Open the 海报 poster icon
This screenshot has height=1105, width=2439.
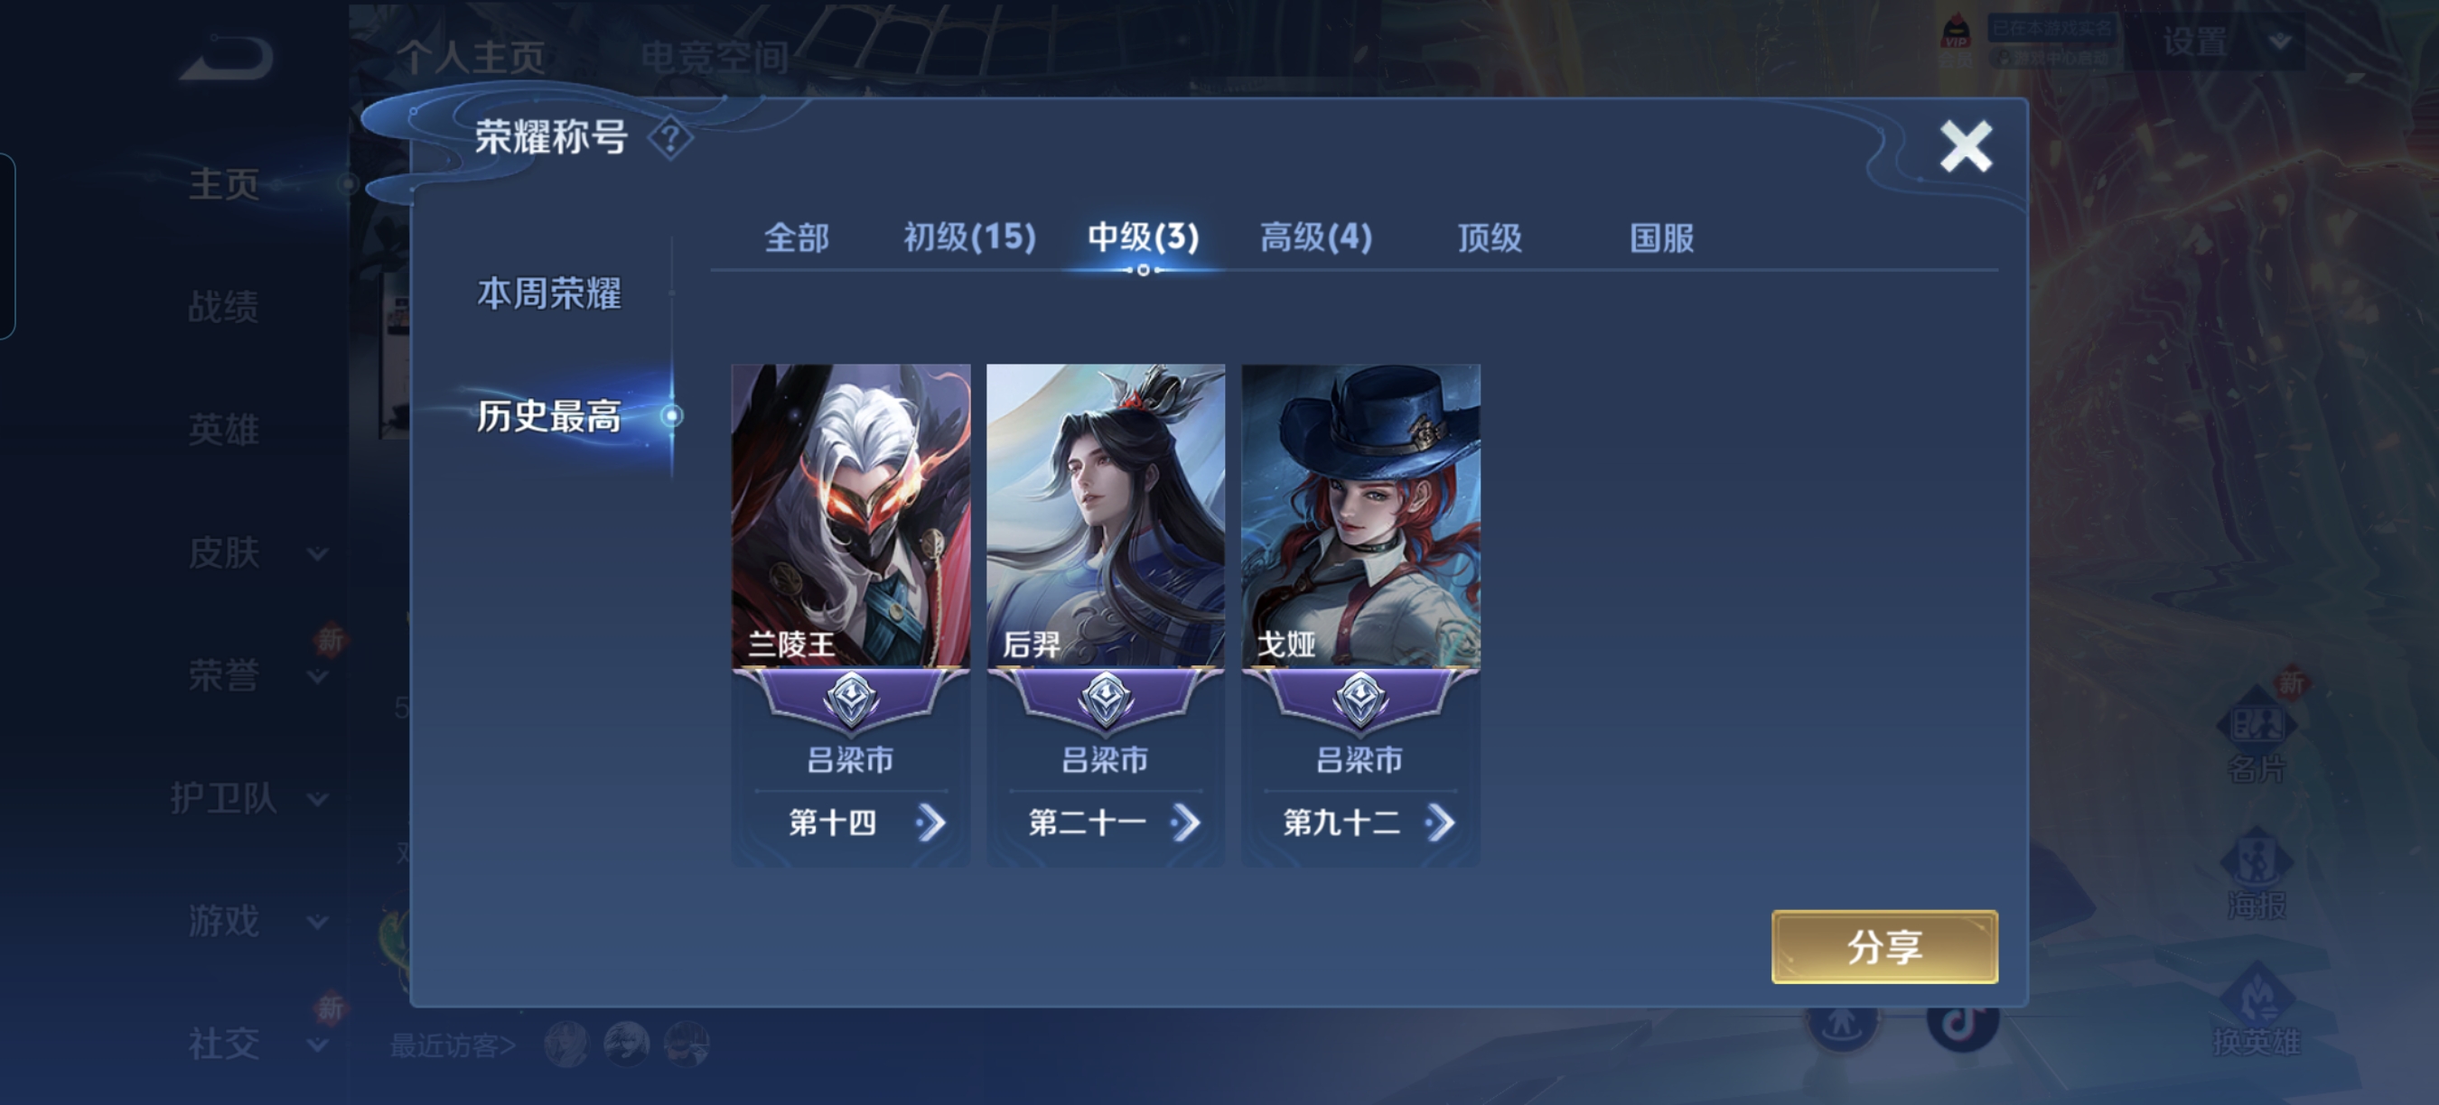click(x=2257, y=872)
